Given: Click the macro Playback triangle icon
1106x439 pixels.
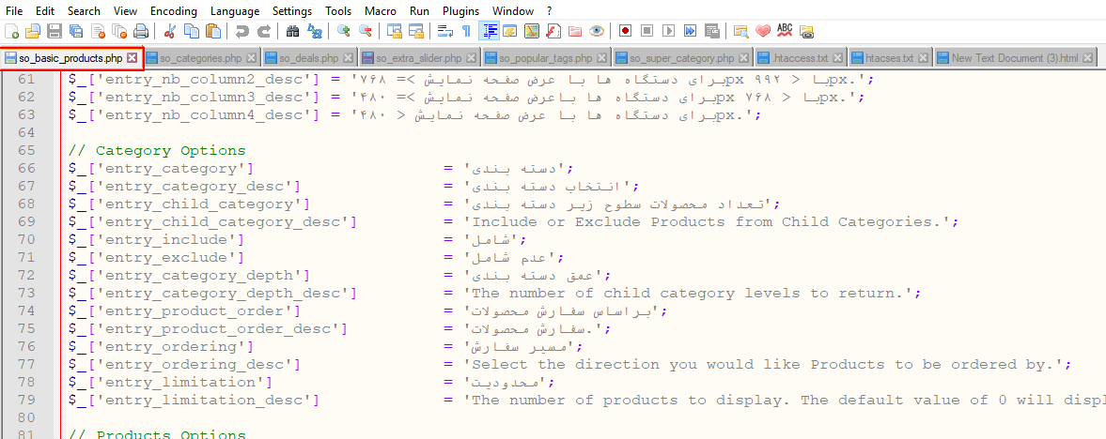Looking at the screenshot, I should point(669,31).
